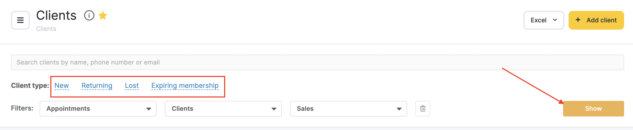Clear filters with the trash icon
This screenshot has height=130, width=633.
point(423,109)
